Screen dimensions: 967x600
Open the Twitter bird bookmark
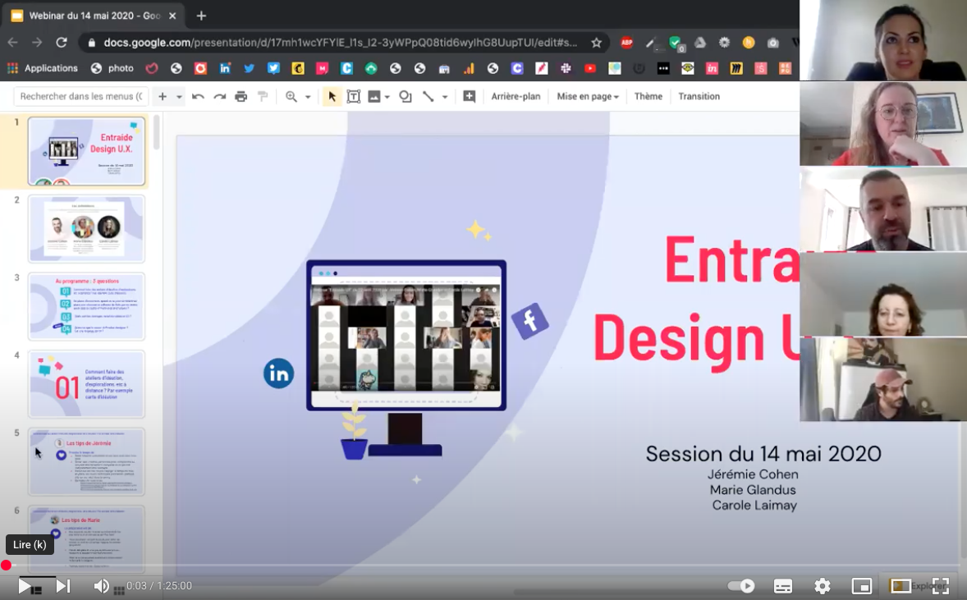(250, 68)
